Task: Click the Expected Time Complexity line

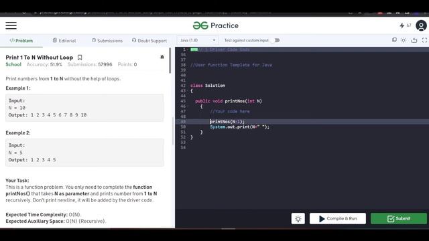Action: tap(44, 215)
